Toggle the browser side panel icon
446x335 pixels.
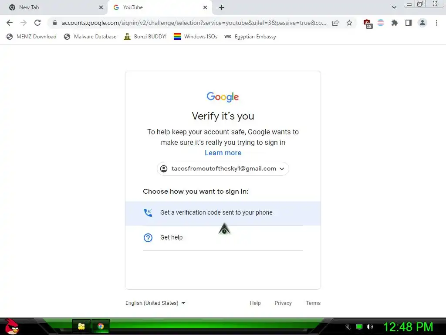coord(409,23)
